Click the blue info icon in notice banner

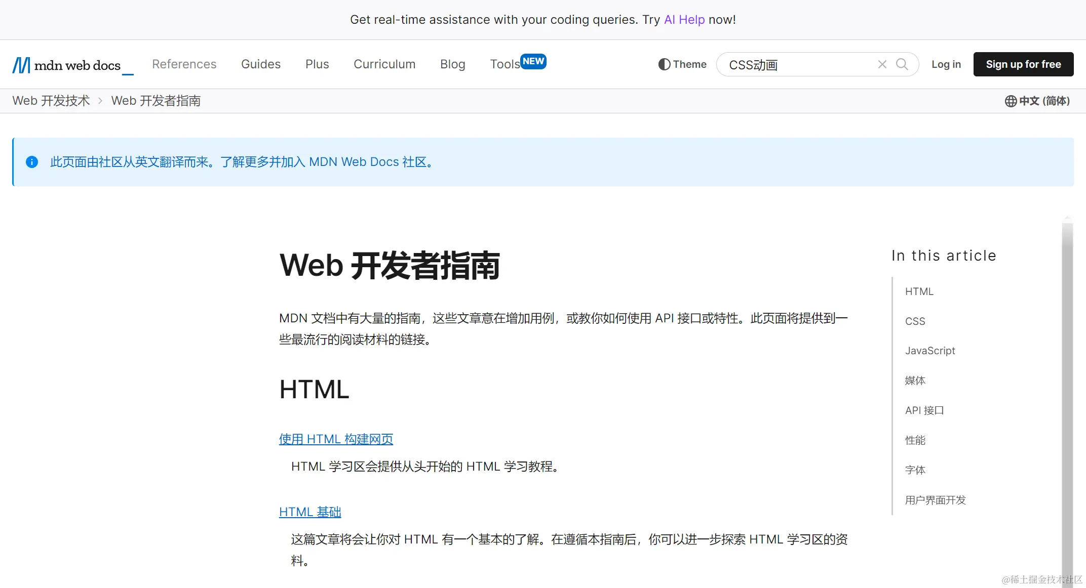pyautogui.click(x=32, y=162)
